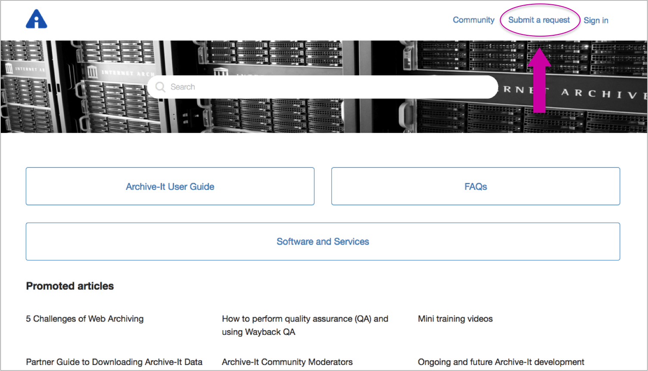Open Ongoing and future Archive-It development article
Image resolution: width=648 pixels, height=371 pixels.
coord(501,362)
